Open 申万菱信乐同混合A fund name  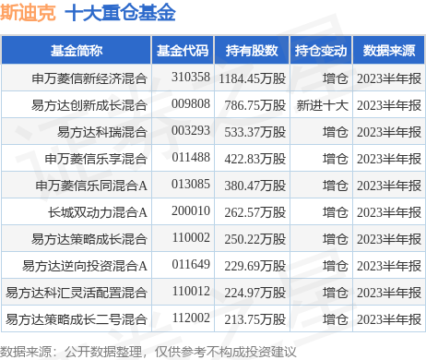[x=91, y=186]
